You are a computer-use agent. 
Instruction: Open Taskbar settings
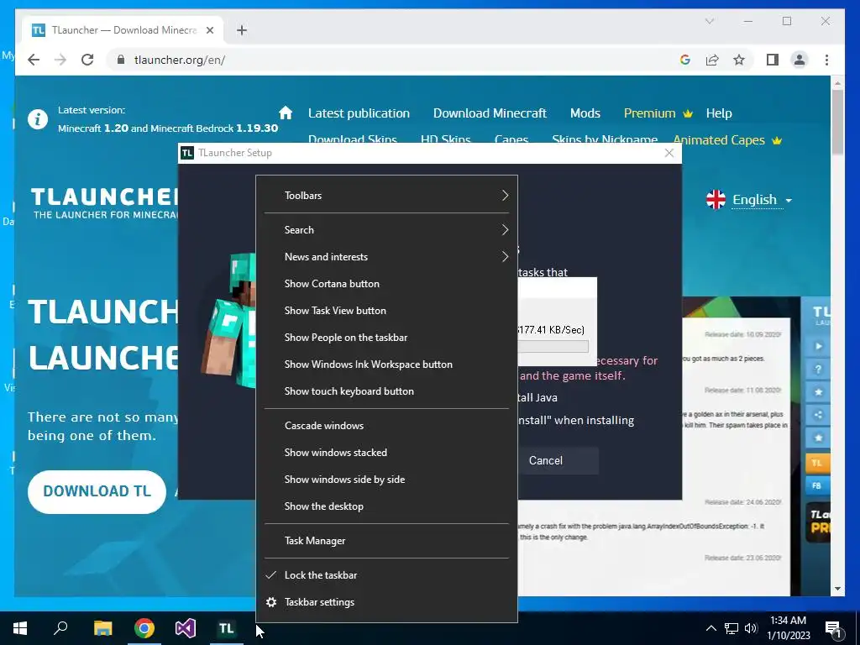[x=386, y=602]
